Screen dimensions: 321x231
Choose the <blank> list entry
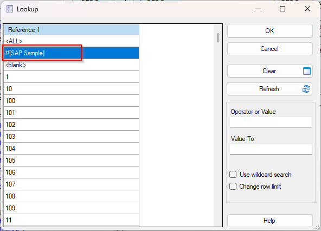[71, 65]
